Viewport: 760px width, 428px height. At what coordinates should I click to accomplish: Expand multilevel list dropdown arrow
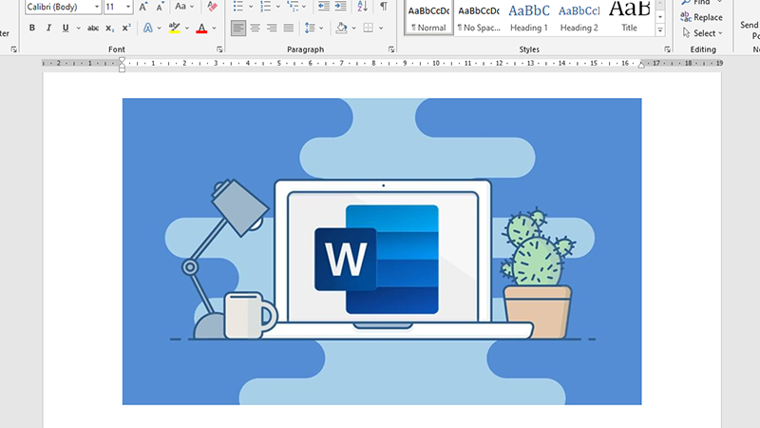304,7
